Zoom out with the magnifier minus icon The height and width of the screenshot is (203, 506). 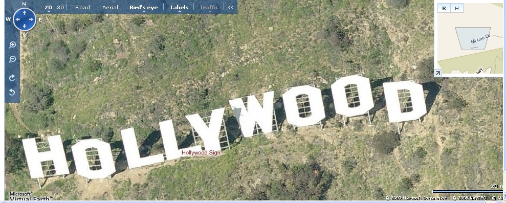click(12, 59)
